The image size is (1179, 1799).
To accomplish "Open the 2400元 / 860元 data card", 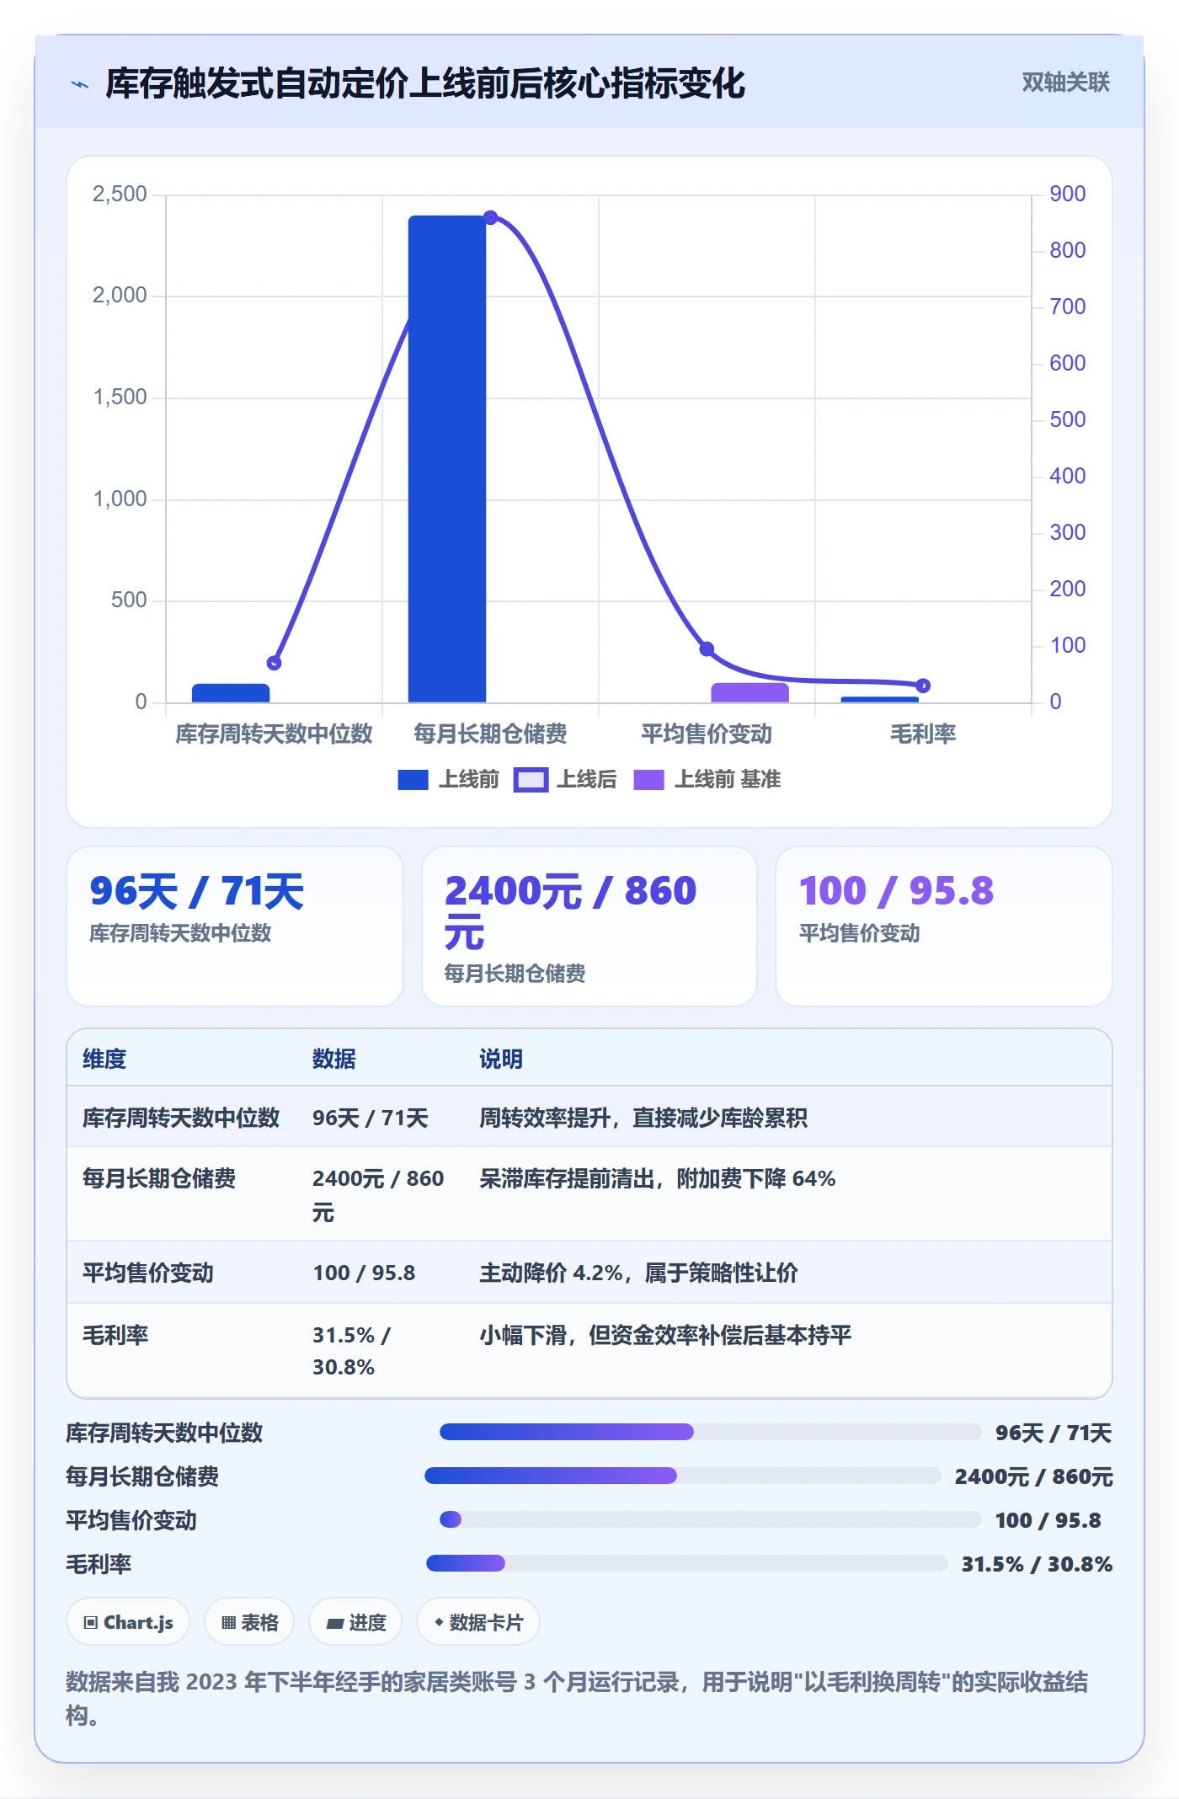I will 589,926.
